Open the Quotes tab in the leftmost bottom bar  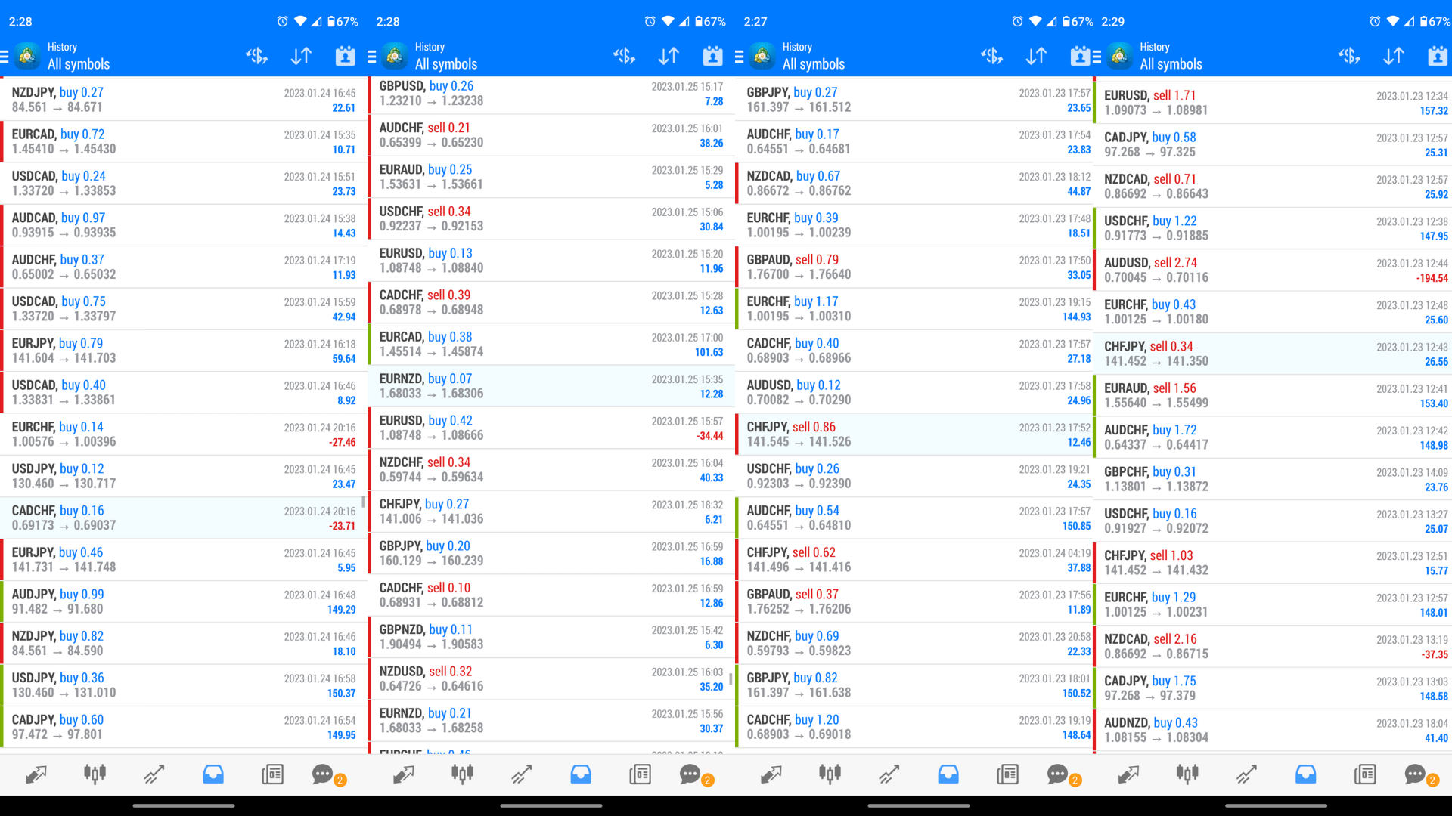tap(36, 774)
